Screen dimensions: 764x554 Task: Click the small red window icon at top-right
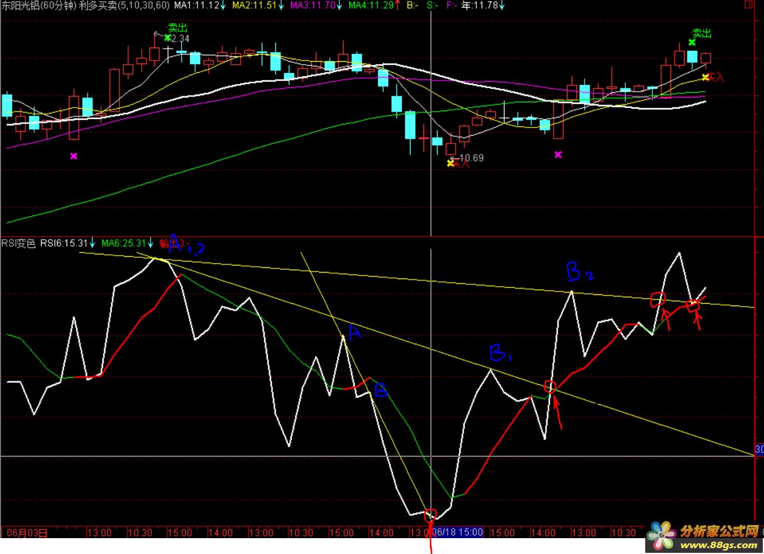pos(748,5)
